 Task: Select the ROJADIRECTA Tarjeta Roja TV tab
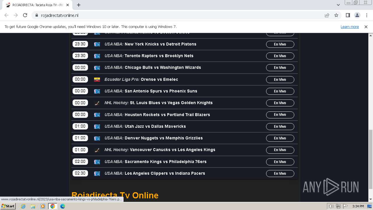point(38,5)
